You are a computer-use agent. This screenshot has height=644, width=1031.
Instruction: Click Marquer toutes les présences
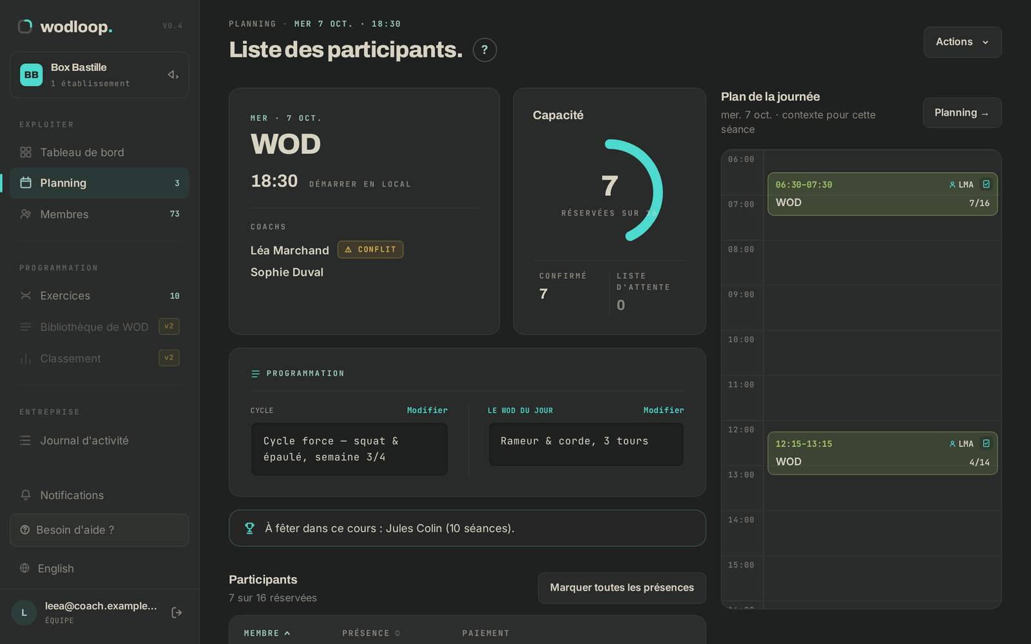[622, 588]
